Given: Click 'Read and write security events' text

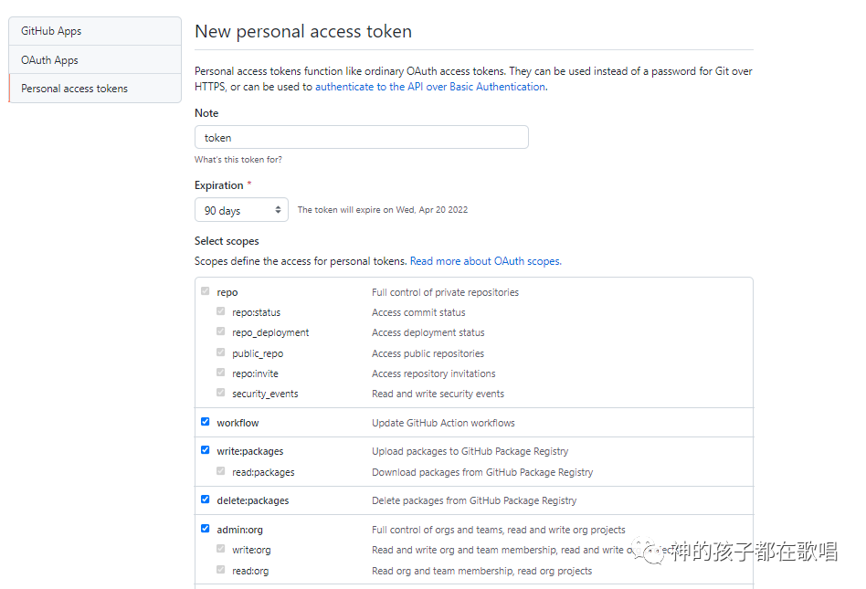Looking at the screenshot, I should (438, 394).
